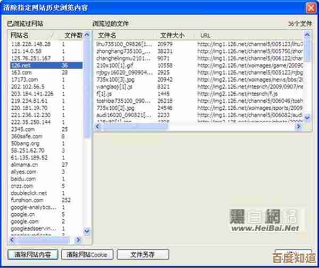Screen dimensions: 319x268
Task: Select the 125.76.251.167 website row
Action: [46, 58]
